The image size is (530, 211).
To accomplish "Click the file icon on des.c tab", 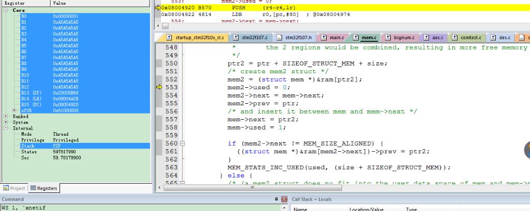I will pyautogui.click(x=493, y=38).
